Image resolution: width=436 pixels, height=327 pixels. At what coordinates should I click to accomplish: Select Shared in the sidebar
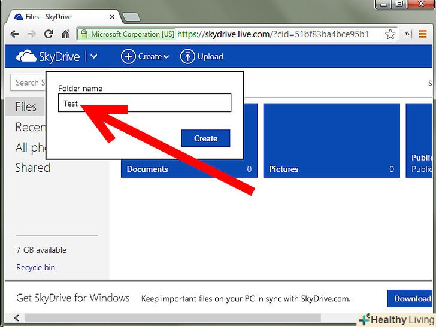[33, 168]
